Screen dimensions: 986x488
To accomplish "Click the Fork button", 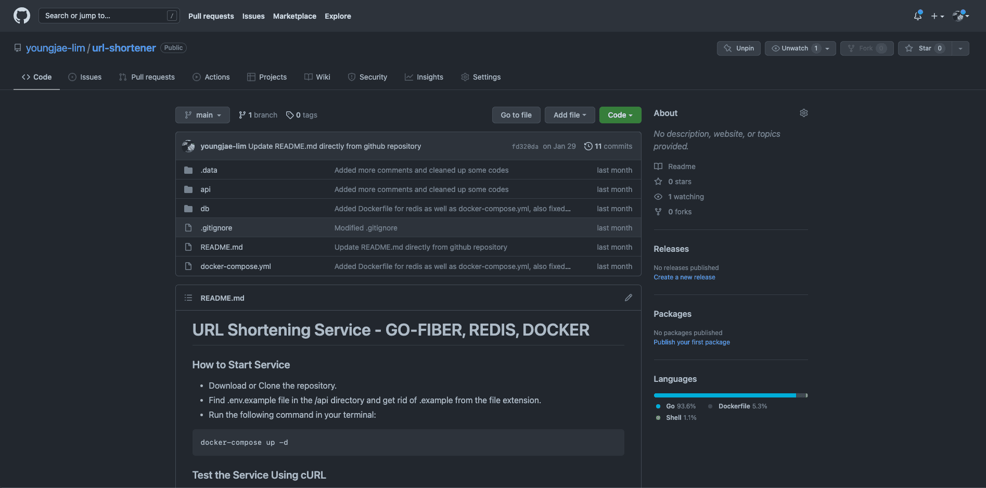I will (867, 48).
